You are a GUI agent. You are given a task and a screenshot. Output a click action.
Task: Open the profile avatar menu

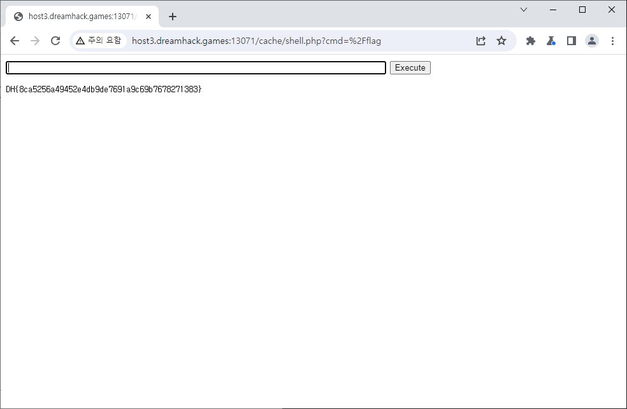tap(592, 41)
